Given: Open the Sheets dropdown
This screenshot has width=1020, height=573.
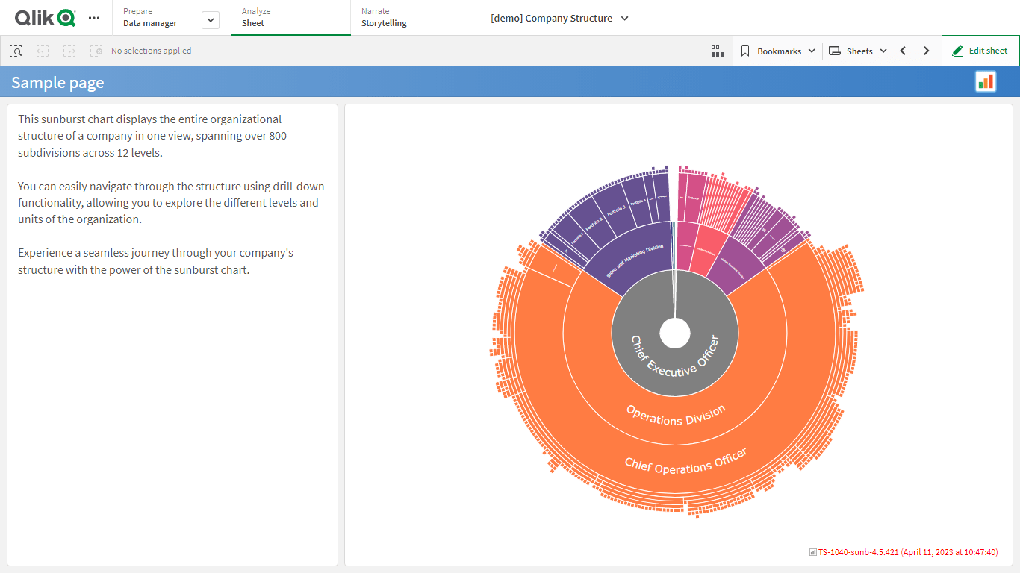Looking at the screenshot, I should point(857,50).
